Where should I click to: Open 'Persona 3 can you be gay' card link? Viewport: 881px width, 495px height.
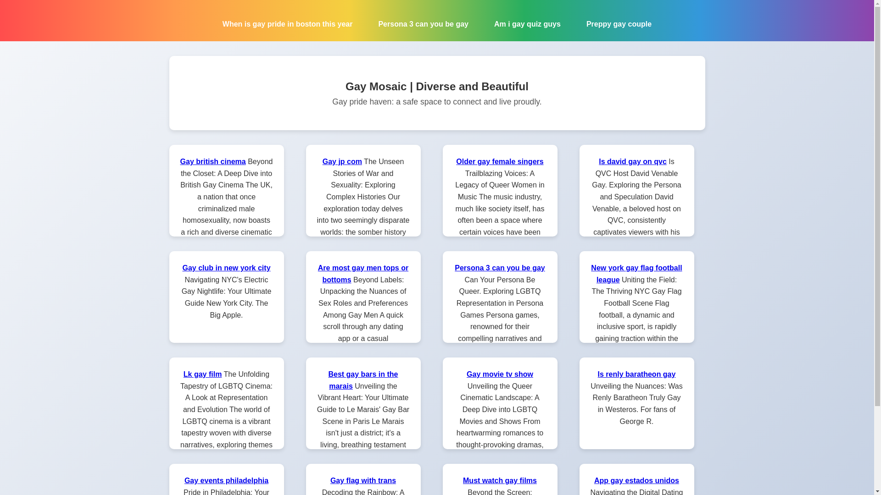click(500, 268)
